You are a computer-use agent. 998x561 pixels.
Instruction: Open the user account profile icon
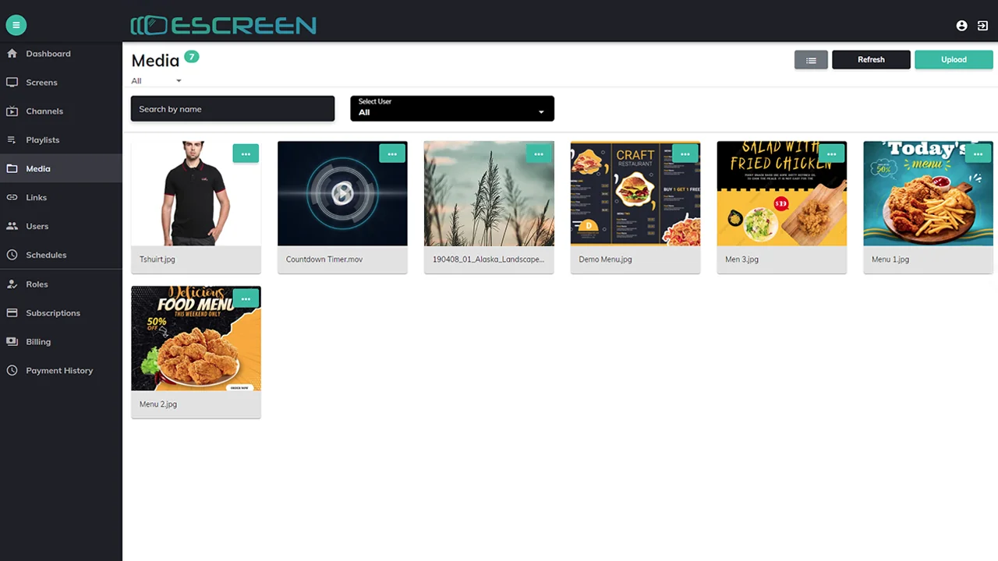961,26
